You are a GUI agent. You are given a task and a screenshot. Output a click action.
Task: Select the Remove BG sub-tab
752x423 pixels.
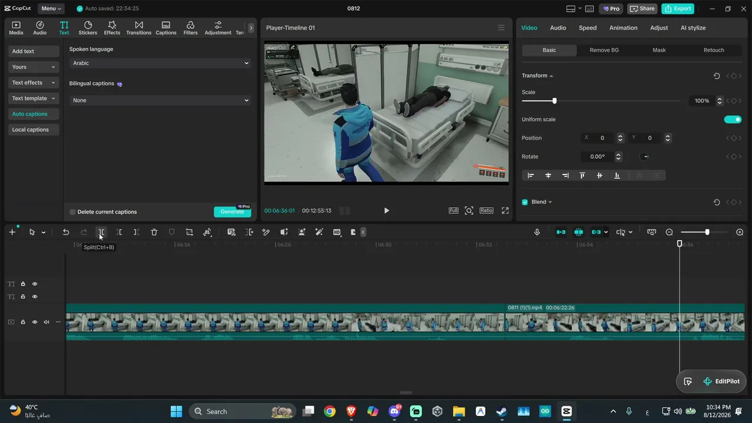(x=604, y=50)
